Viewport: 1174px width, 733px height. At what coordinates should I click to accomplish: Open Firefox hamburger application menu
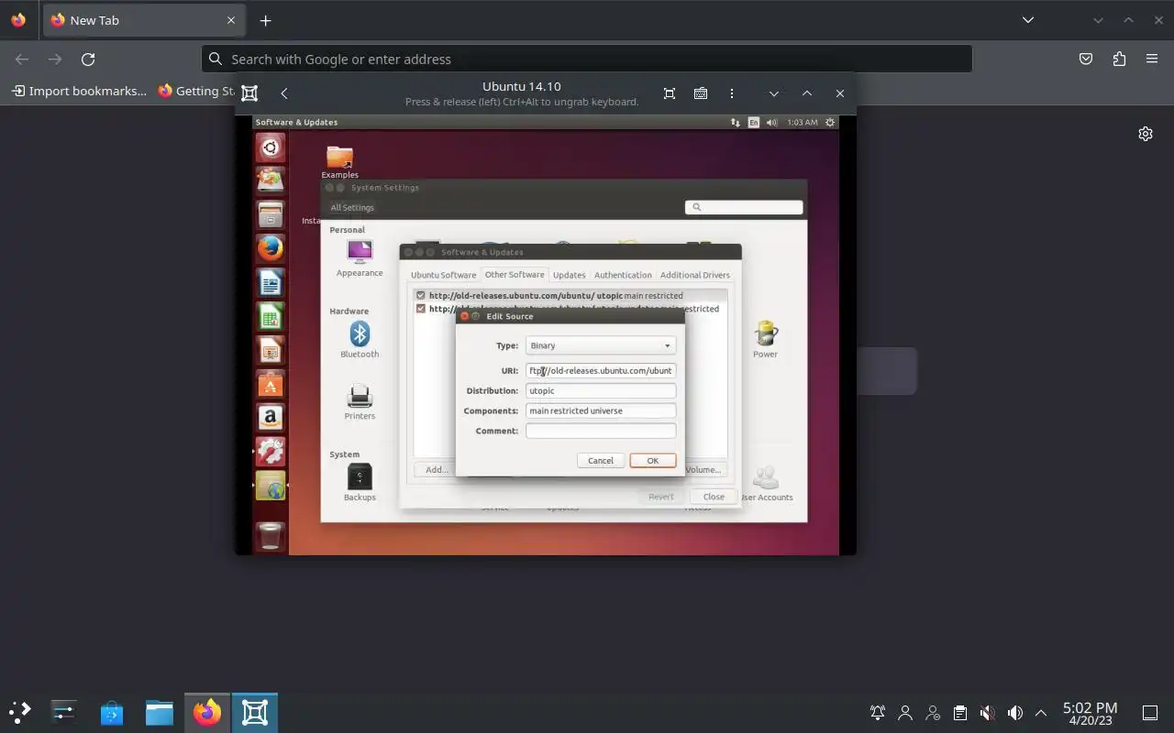pyautogui.click(x=1152, y=59)
